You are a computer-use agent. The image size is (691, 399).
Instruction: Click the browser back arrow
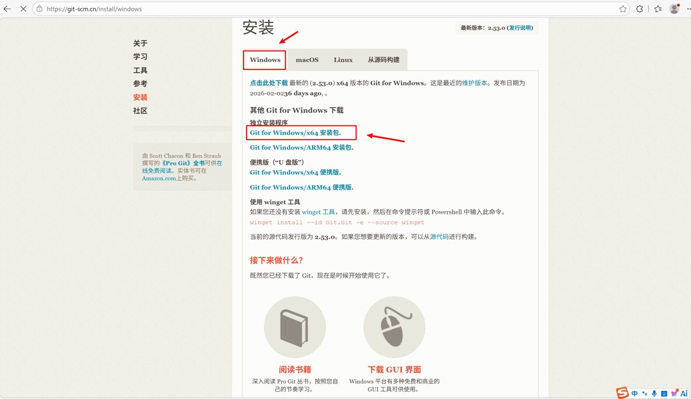[7, 9]
